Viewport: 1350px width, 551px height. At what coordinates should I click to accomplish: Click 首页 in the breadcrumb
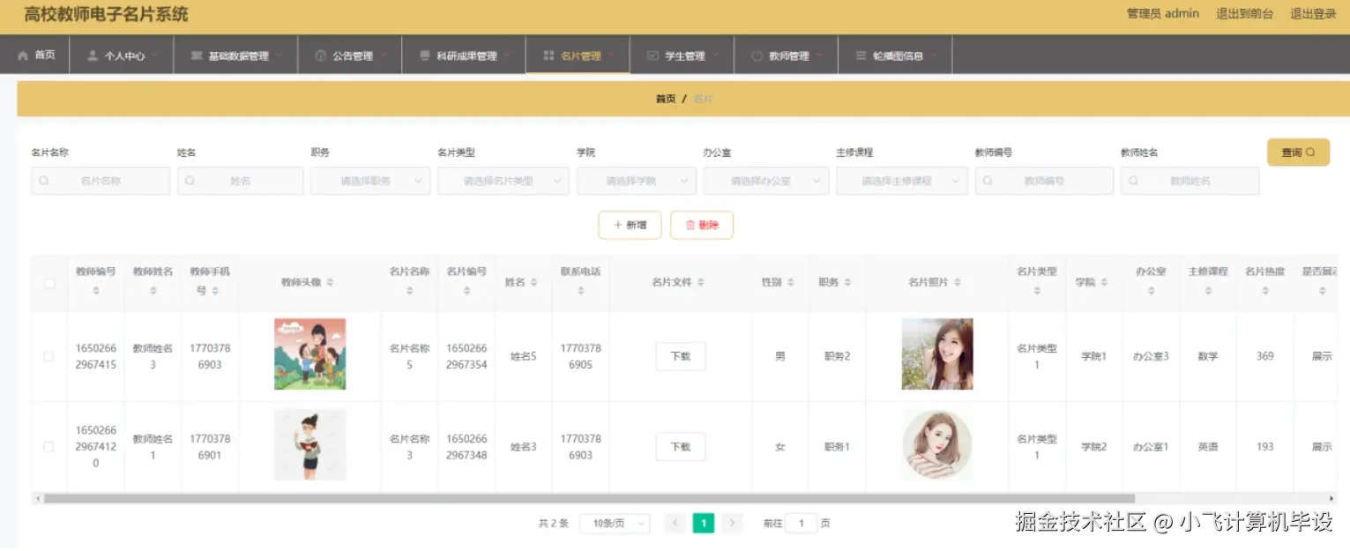666,99
